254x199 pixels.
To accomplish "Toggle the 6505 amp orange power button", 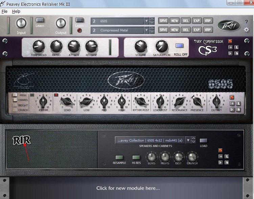I will [232, 97].
